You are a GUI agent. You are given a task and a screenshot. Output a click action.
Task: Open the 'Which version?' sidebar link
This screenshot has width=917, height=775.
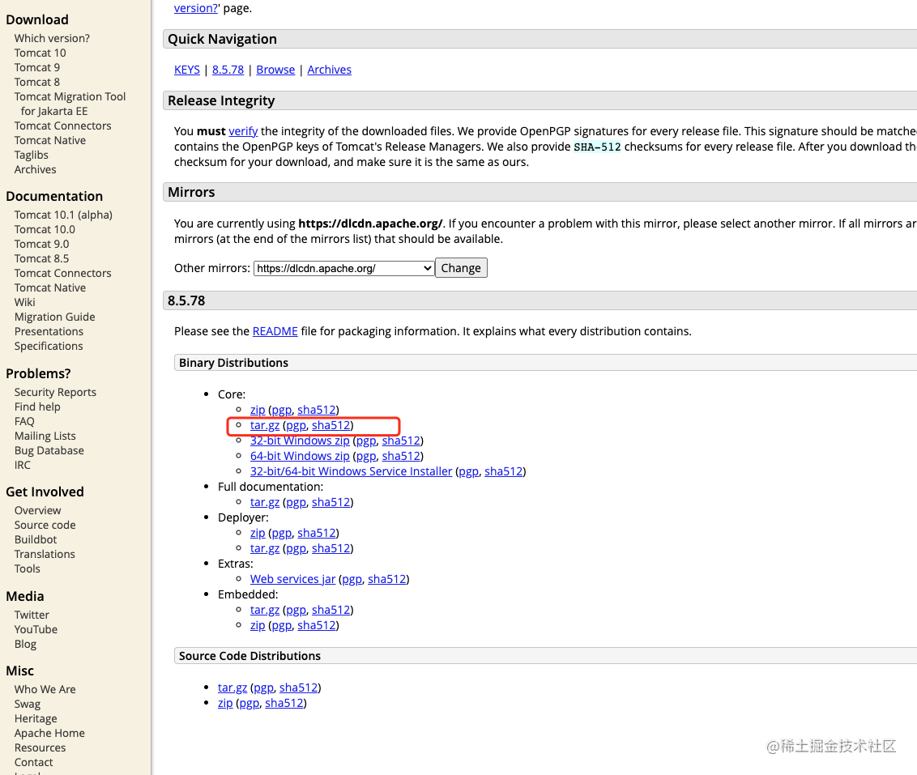pyautogui.click(x=52, y=39)
